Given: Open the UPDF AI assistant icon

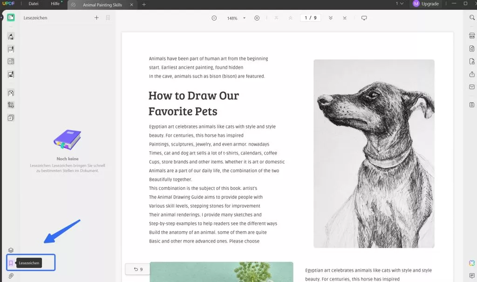Looking at the screenshot, I should pos(472,263).
